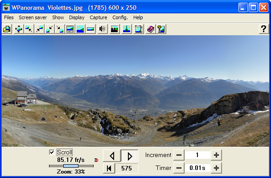271x178 pixels.
Task: Increase Increment with the plus button
Action: (x=216, y=155)
